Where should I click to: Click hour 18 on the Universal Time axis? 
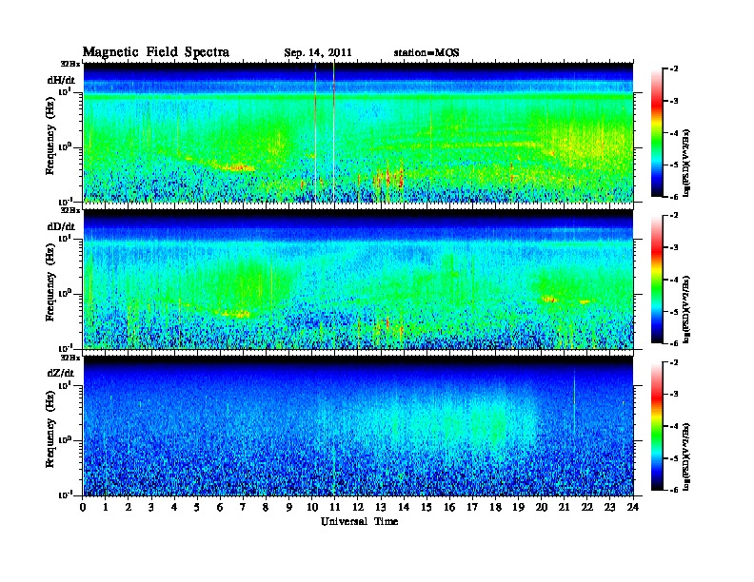point(495,507)
